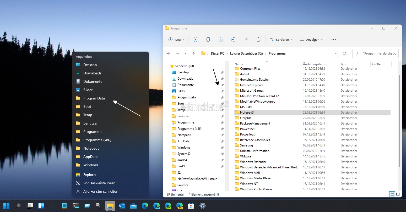406x212 pixels.
Task: Click Lokaler Datenträger (C:) in breadcrumb
Action: coord(246,54)
